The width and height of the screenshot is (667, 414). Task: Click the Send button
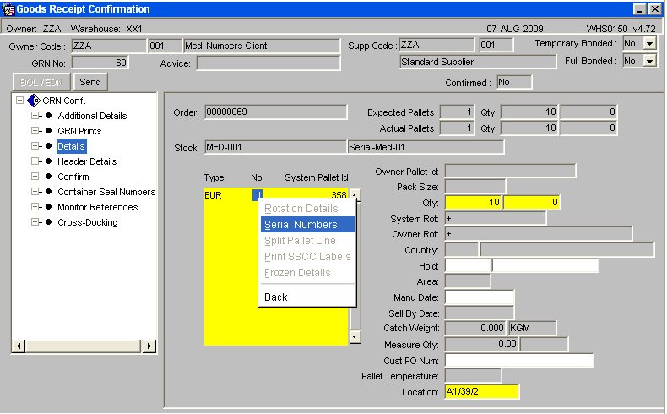[x=90, y=82]
